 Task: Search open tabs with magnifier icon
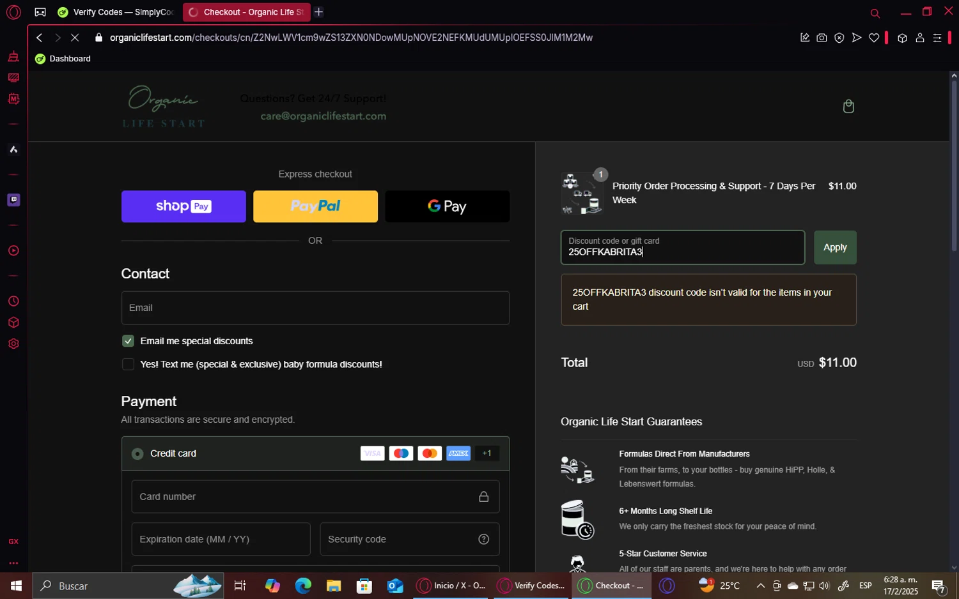[x=875, y=13]
